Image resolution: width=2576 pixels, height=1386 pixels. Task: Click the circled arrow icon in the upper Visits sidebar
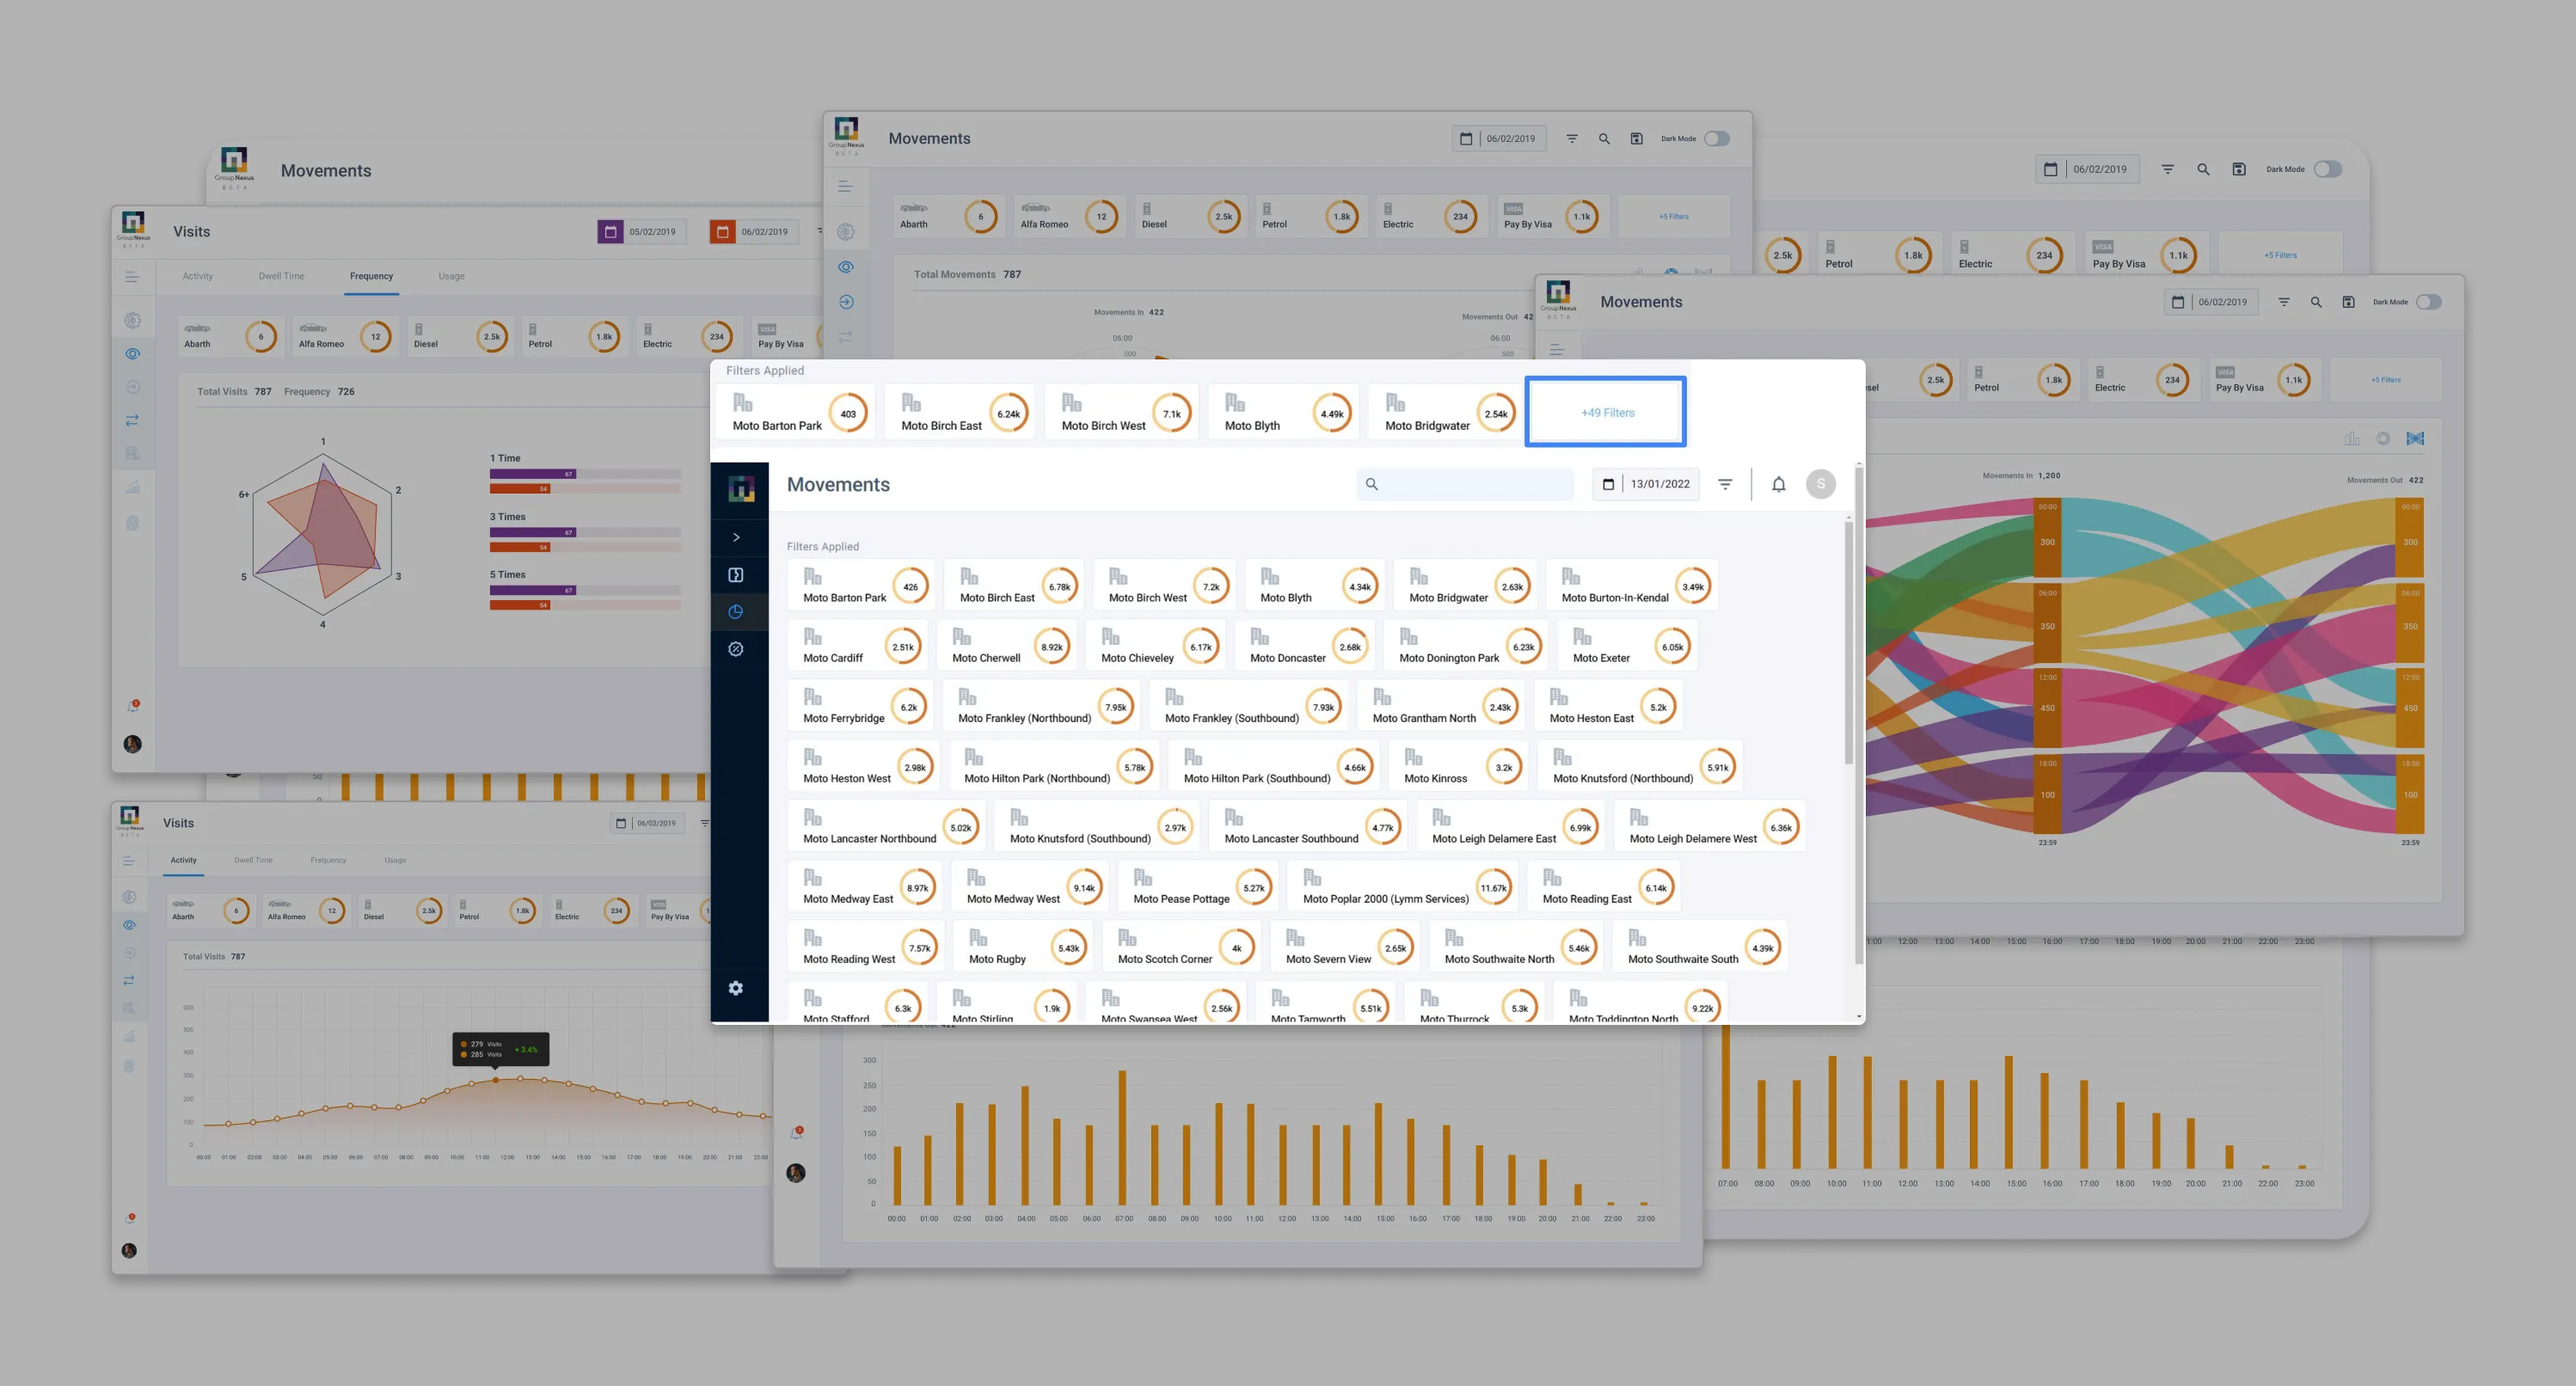point(132,387)
